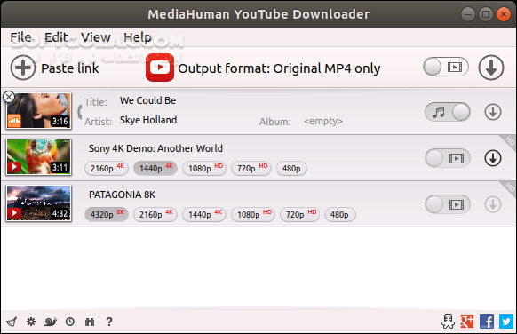Select 1440p 4K for Sony 4K Demo

tap(155, 169)
